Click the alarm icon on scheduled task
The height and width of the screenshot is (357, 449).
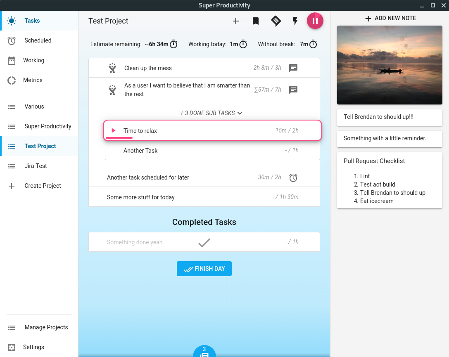293,177
